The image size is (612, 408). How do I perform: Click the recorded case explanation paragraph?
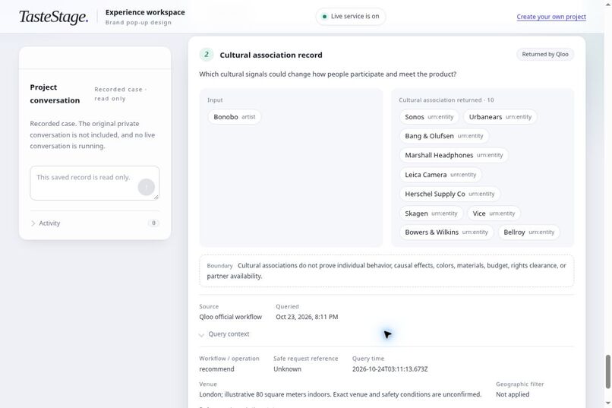pos(93,134)
